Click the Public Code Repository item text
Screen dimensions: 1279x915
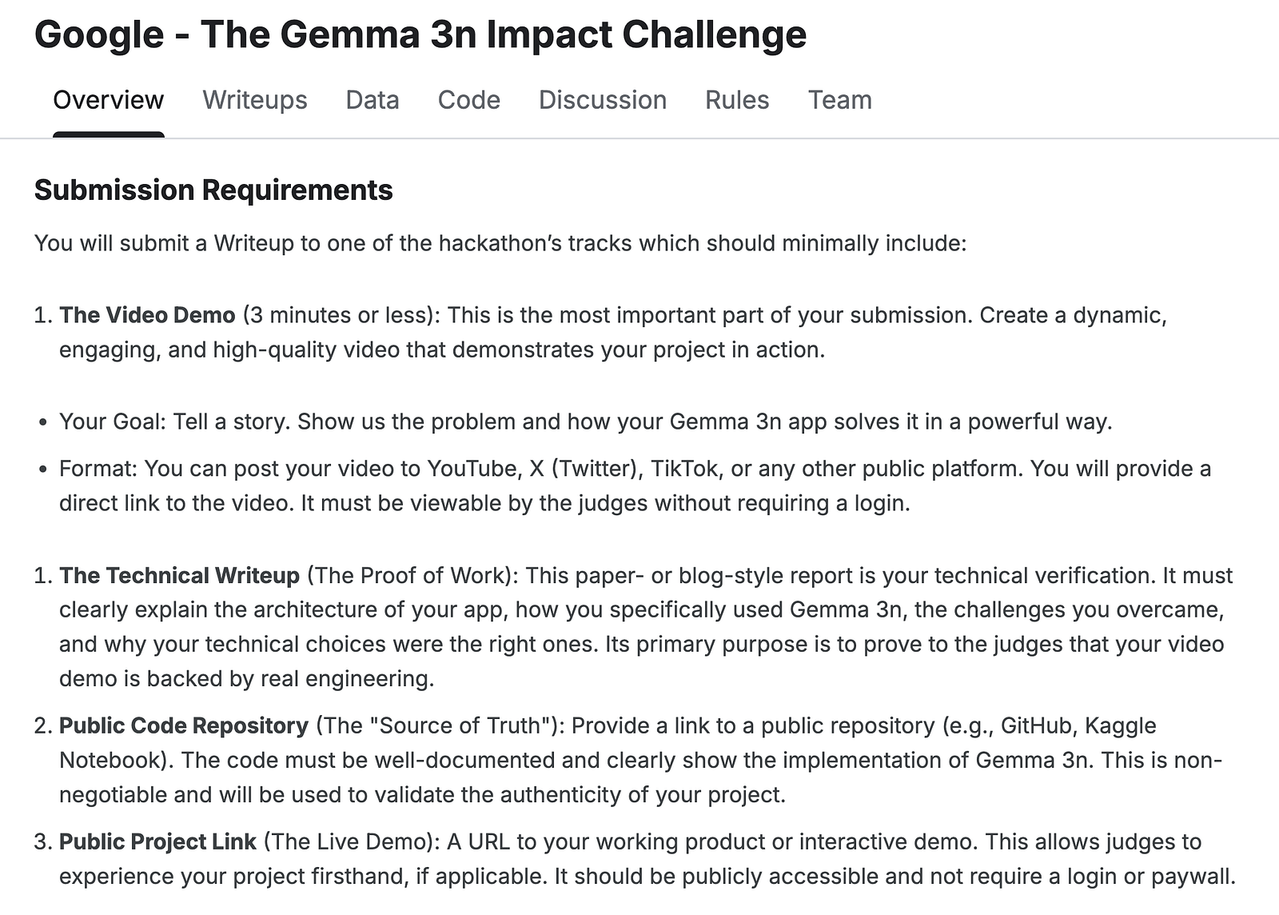pos(184,726)
